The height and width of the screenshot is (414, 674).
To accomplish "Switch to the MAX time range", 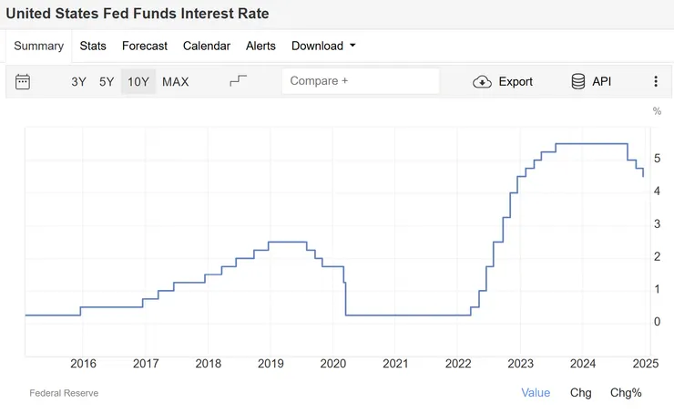I will (176, 82).
